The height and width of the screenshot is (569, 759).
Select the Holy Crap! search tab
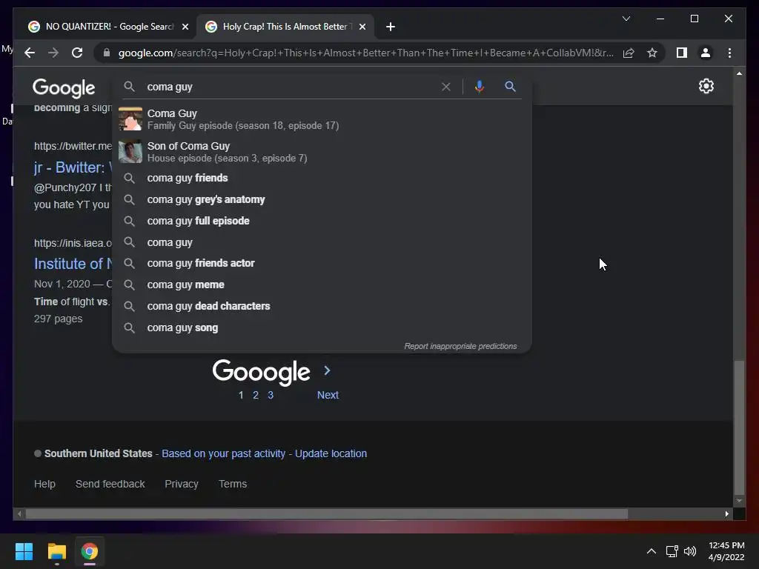[x=285, y=27]
